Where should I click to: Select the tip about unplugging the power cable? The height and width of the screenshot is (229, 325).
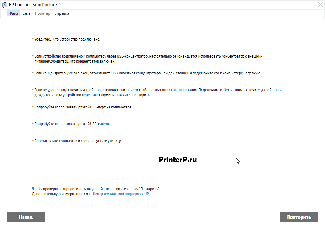pyautogui.click(x=157, y=93)
